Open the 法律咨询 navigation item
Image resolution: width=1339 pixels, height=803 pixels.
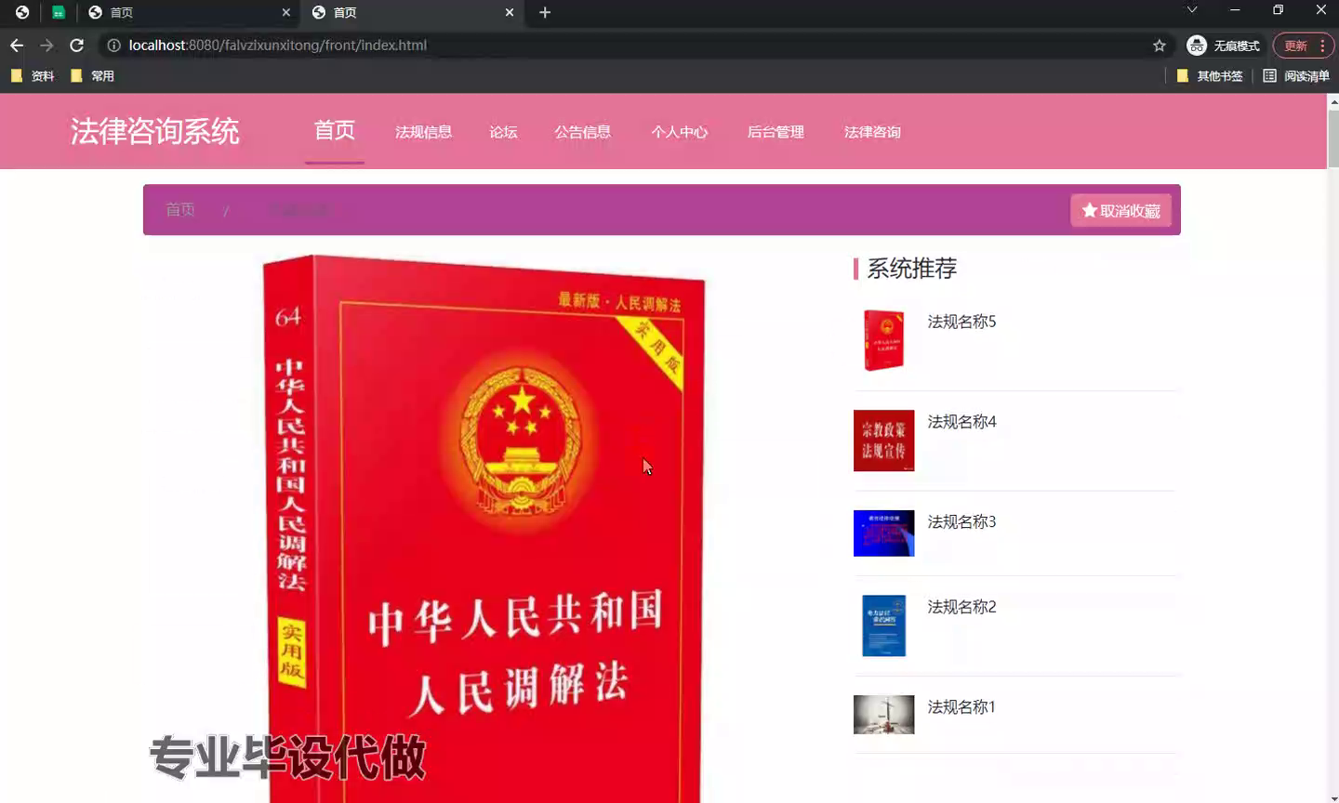[x=872, y=132]
